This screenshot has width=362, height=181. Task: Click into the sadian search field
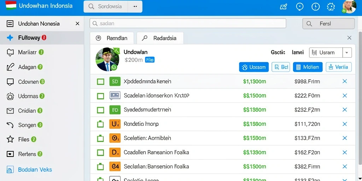pyautogui.click(x=188, y=23)
